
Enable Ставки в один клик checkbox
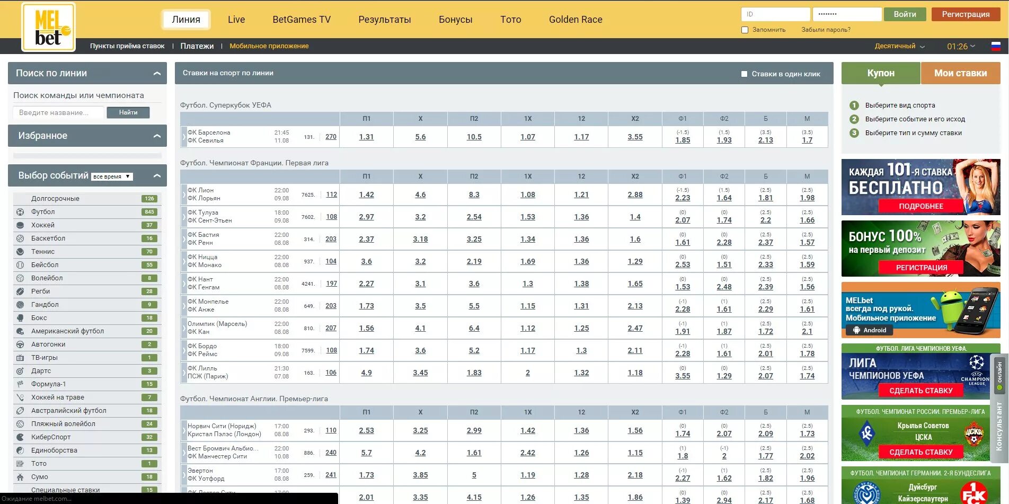click(x=744, y=74)
